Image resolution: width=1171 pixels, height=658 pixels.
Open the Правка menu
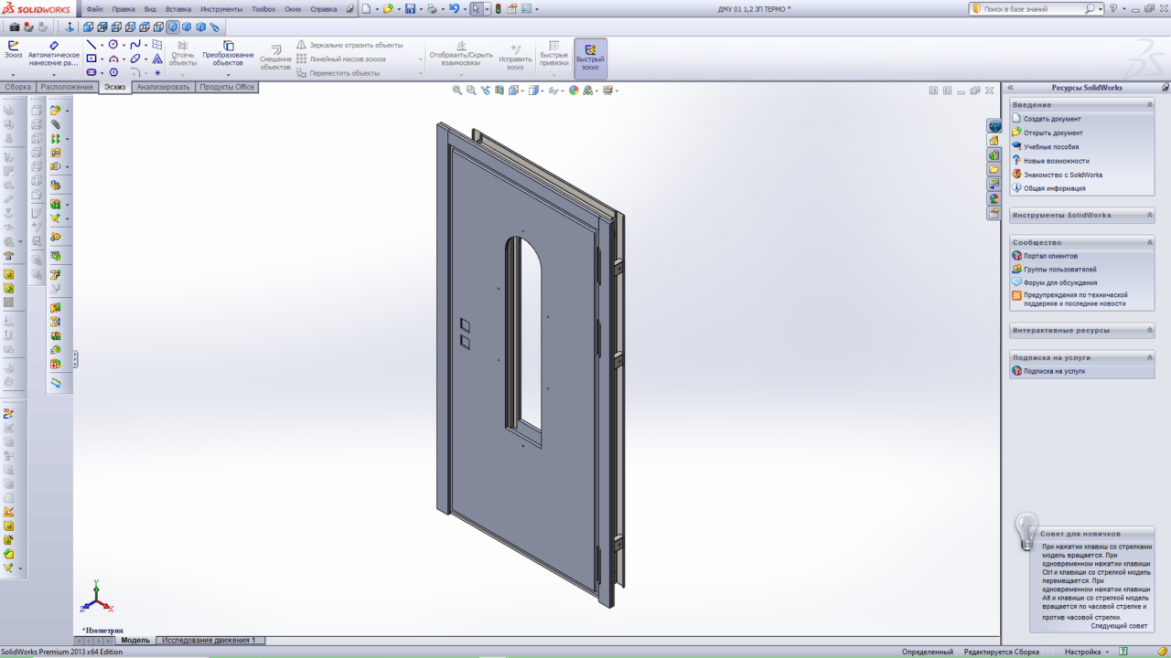[124, 9]
